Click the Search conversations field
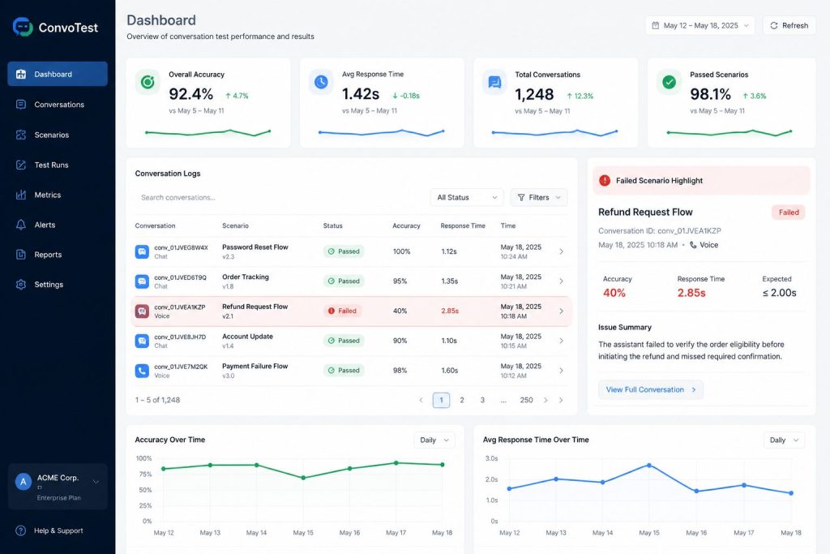830x554 pixels. click(280, 198)
